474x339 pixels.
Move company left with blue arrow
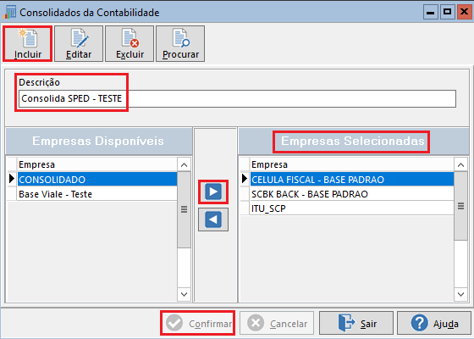point(213,220)
